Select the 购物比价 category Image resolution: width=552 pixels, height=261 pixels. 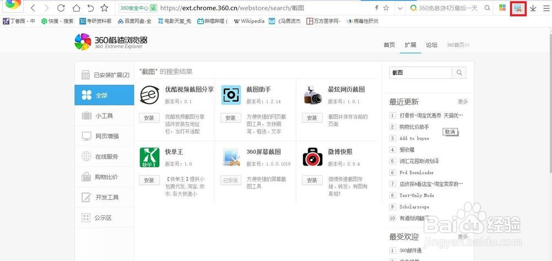tap(104, 177)
